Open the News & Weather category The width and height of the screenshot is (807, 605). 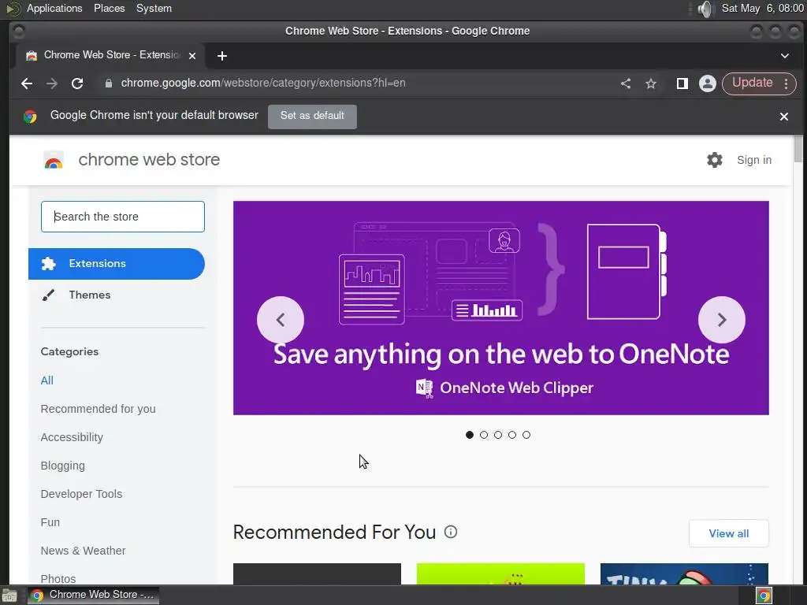pyautogui.click(x=83, y=551)
